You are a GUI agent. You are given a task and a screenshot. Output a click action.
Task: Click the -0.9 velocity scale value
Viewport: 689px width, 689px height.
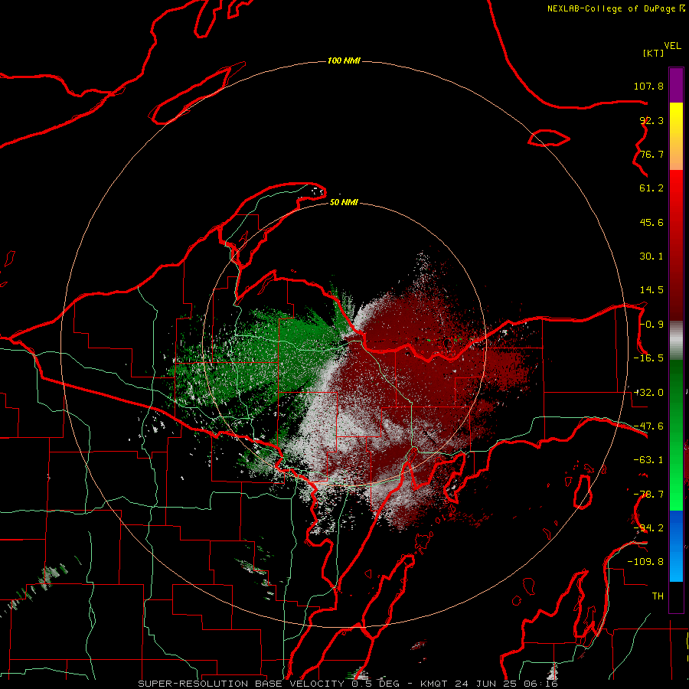[x=651, y=325]
